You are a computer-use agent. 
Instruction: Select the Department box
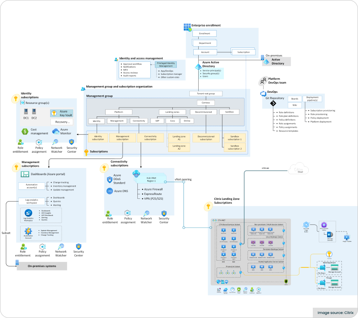point(205,43)
